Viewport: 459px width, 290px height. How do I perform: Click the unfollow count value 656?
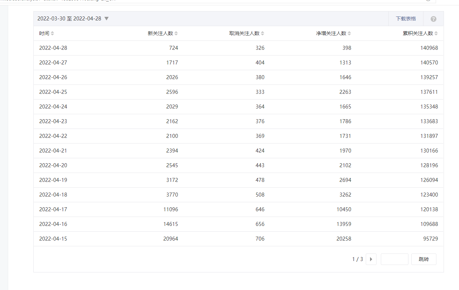[x=260, y=224]
